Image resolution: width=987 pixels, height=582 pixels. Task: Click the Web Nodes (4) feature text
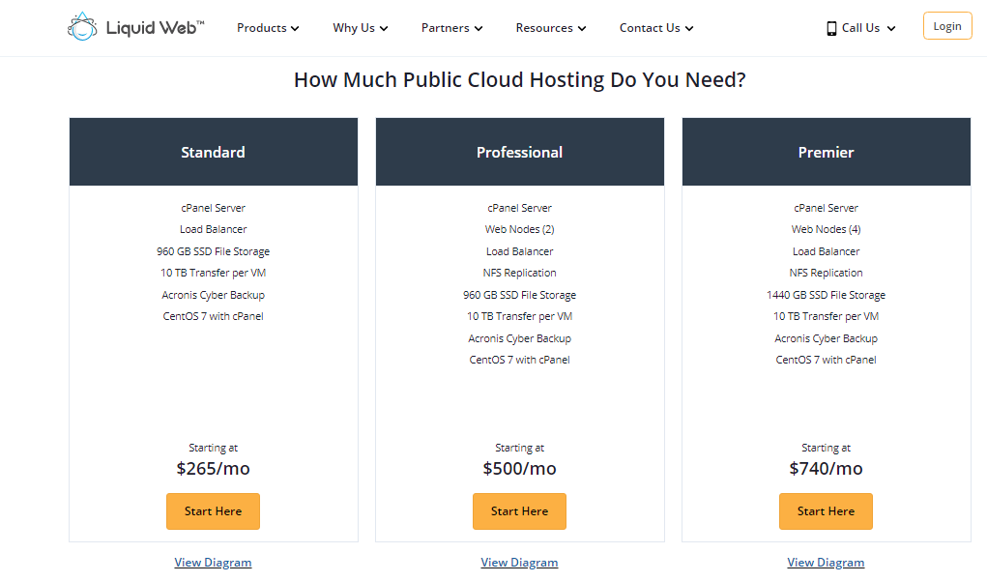[826, 229]
